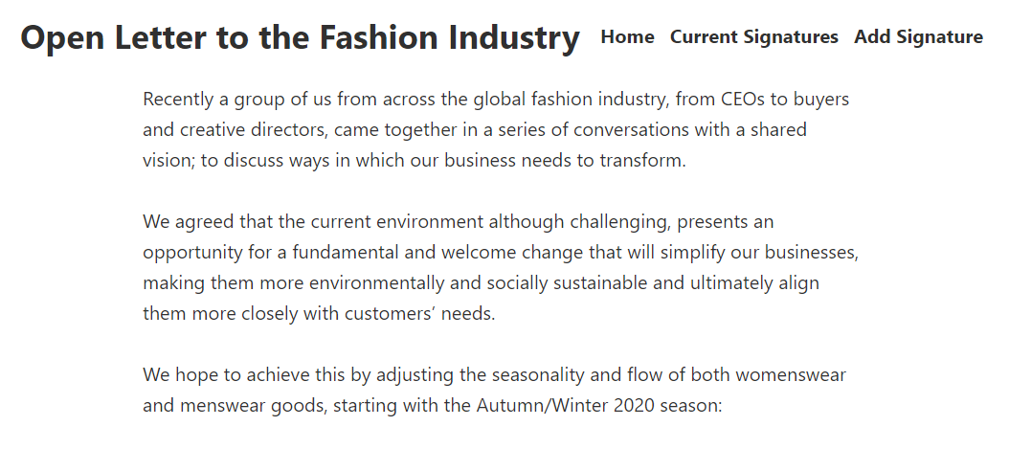This screenshot has width=1009, height=449.
Task: Click the line 'making them more environmentally'
Action: (481, 283)
